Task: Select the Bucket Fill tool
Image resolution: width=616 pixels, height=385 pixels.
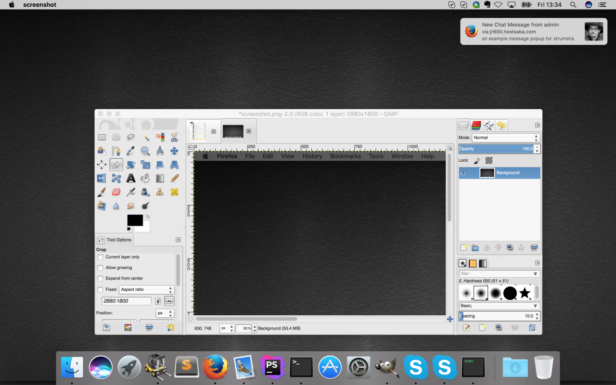Action: (x=145, y=179)
